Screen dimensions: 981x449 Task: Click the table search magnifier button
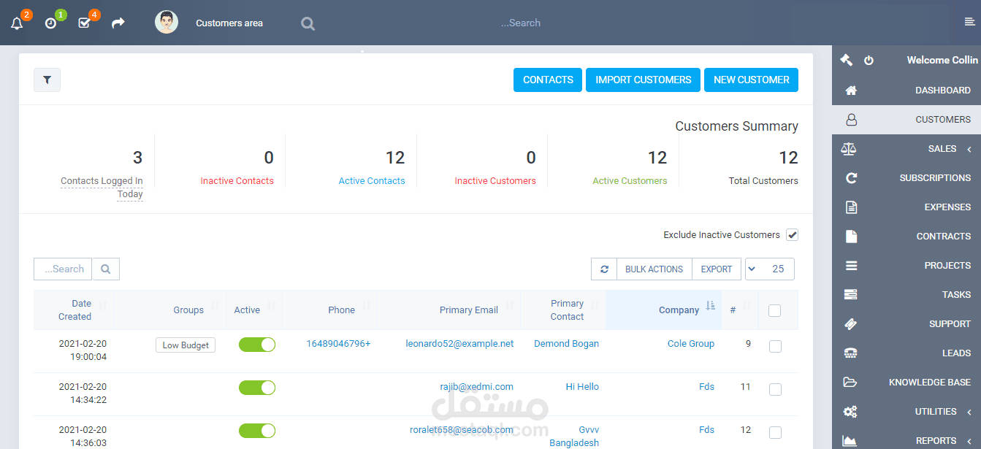106,269
